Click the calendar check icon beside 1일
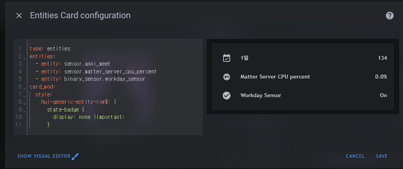 [227, 58]
